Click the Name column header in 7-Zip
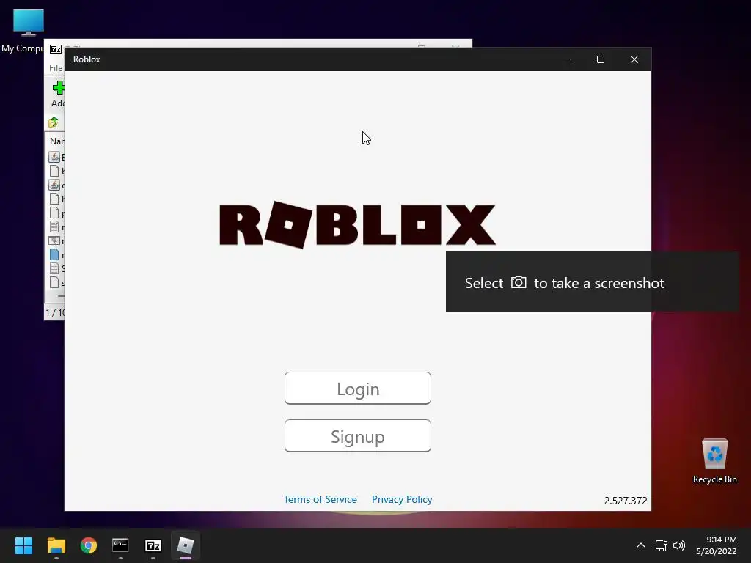Screen dimensions: 751x563 coord(56,141)
